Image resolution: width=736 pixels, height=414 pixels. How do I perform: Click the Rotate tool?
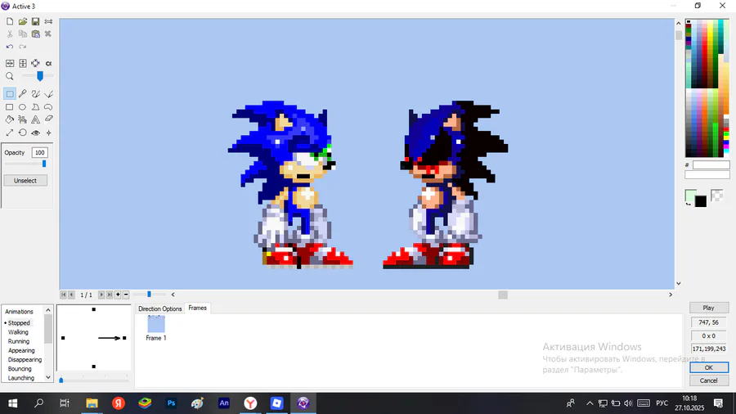pos(23,133)
